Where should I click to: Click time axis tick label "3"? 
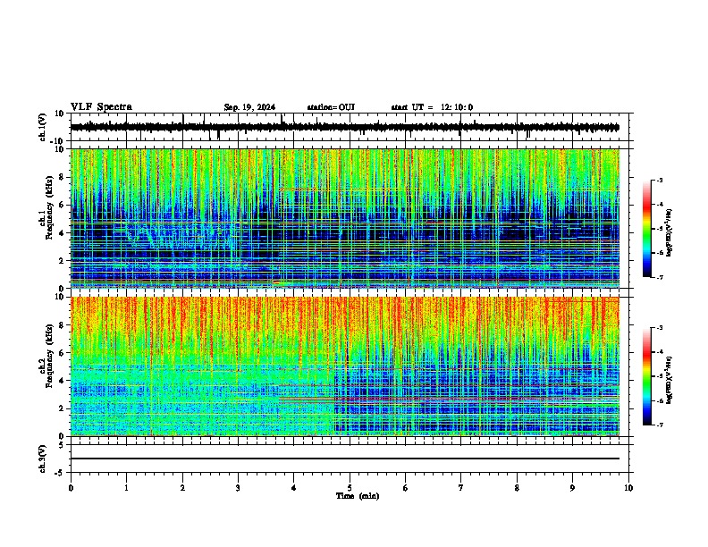point(238,488)
